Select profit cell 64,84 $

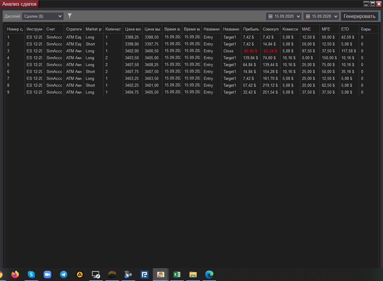click(251, 65)
